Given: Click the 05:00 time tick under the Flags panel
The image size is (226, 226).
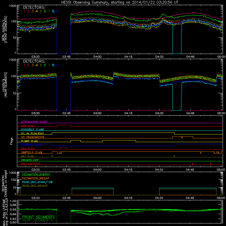Looking at the screenshot, I should [x=221, y=170].
